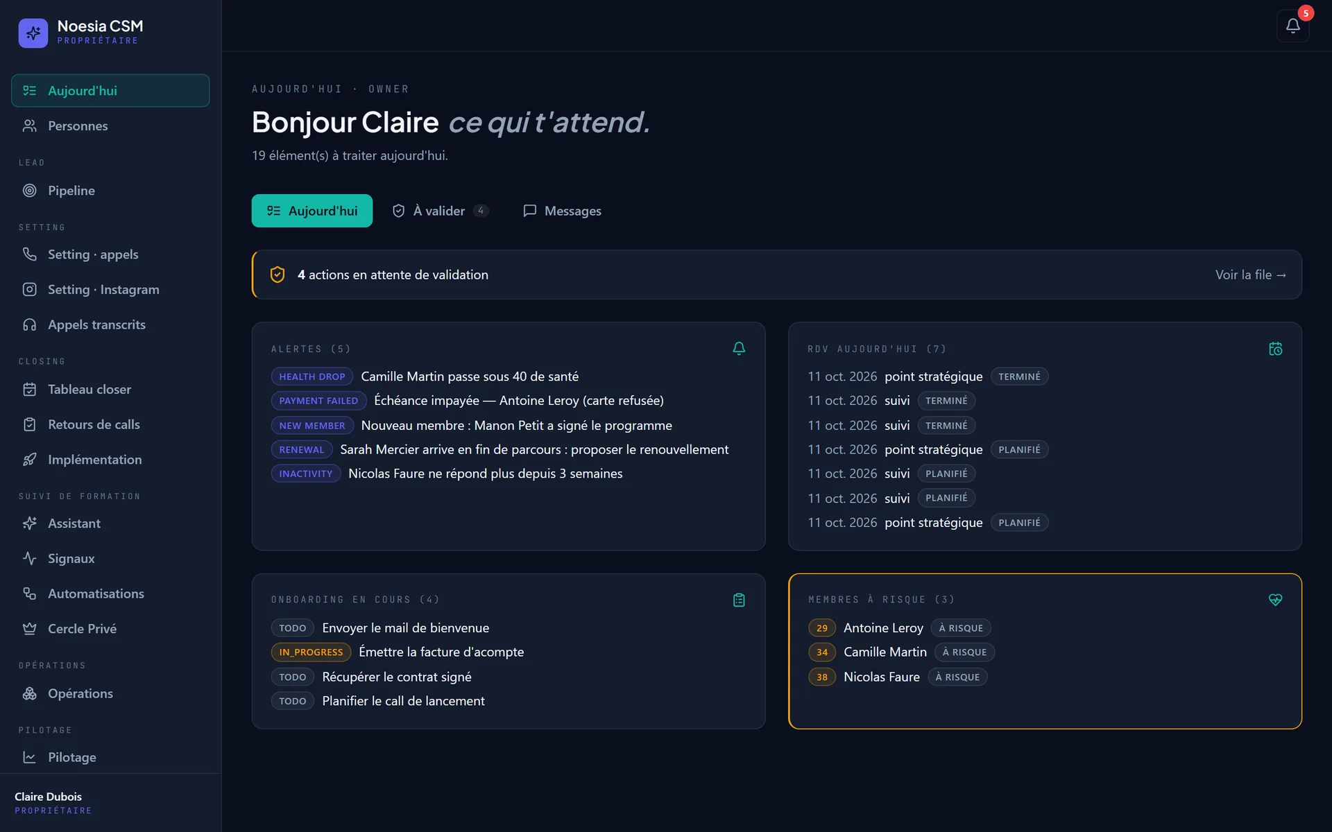The image size is (1332, 832).
Task: Click the 4 actions en attente de validation banner
Action: 776,275
